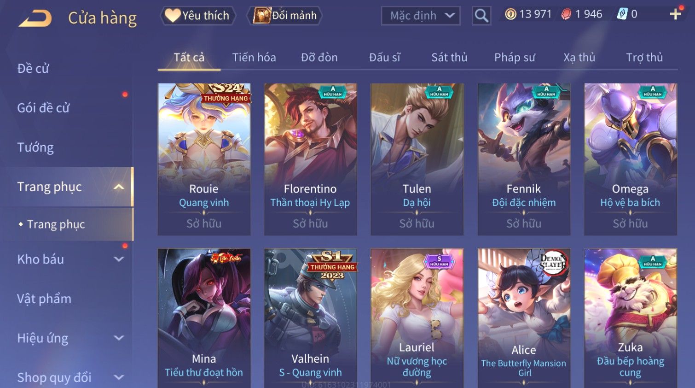Open Gói đề cử in sidebar
Image resolution: width=695 pixels, height=388 pixels.
[43, 108]
